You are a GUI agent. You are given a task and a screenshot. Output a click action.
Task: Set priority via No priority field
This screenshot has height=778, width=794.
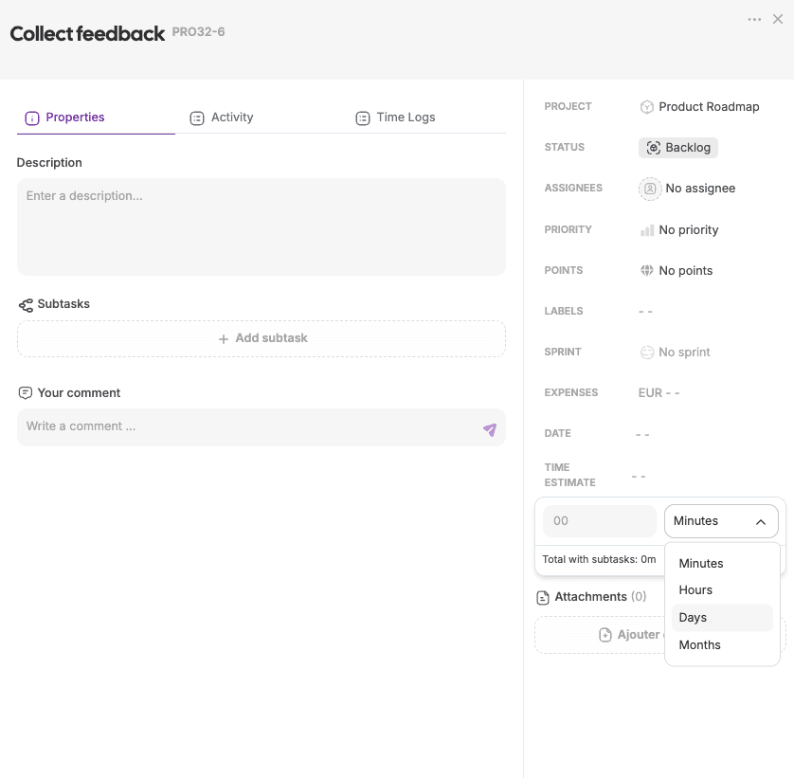(679, 230)
